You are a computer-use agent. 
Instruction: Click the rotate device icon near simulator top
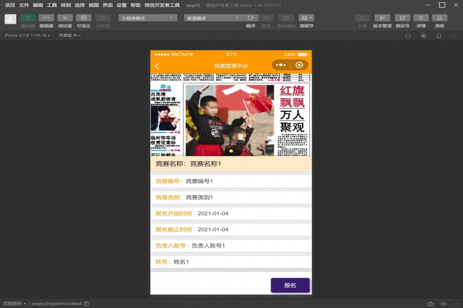pos(439,35)
